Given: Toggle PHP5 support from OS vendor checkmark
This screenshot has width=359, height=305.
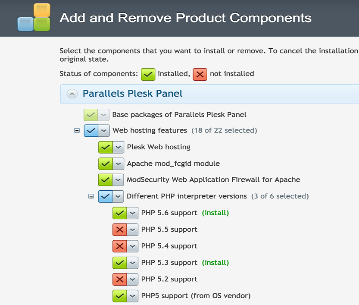Looking at the screenshot, I should [119, 296].
